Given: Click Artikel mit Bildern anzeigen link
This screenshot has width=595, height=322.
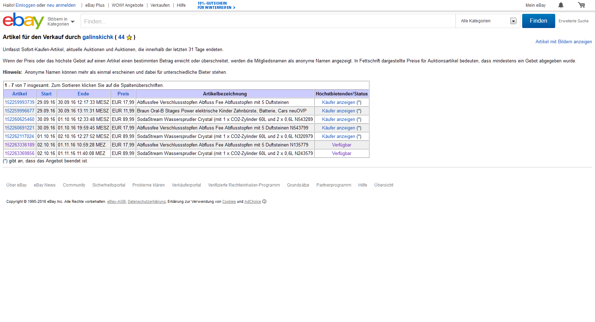Looking at the screenshot, I should [x=564, y=42].
